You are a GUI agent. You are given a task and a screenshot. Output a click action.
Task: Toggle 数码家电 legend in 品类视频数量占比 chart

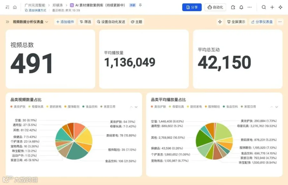click(x=54, y=107)
